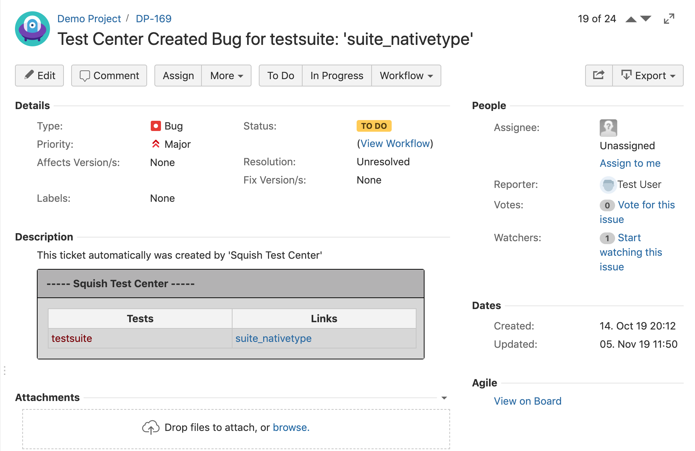Open the Workflow dropdown menu

[406, 76]
